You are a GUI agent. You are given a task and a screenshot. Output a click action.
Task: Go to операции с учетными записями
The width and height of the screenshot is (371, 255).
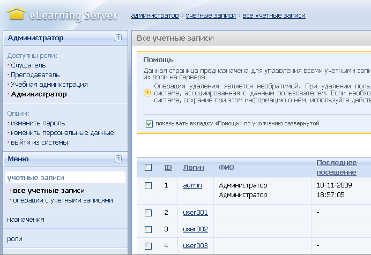coord(62,200)
